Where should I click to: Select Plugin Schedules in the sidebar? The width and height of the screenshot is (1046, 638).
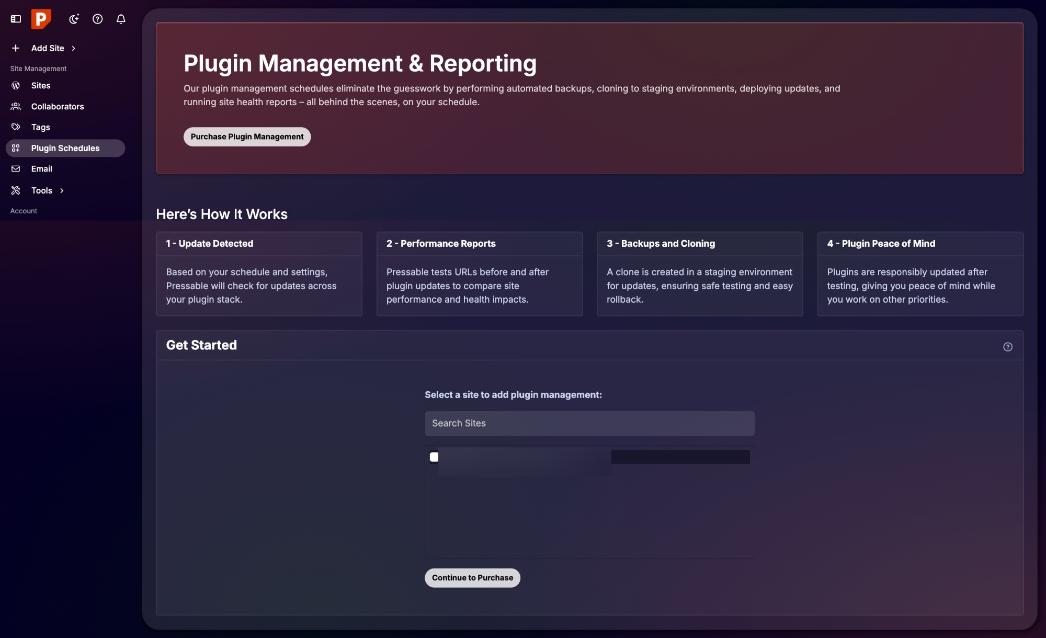click(65, 148)
